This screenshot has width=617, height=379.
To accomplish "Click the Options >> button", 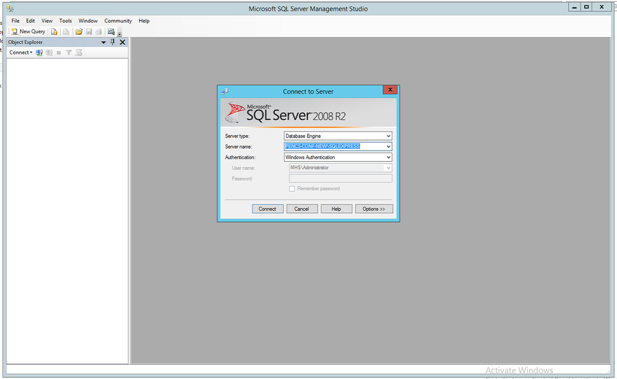I will 374,209.
